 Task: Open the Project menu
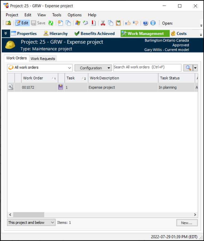click(x=12, y=15)
